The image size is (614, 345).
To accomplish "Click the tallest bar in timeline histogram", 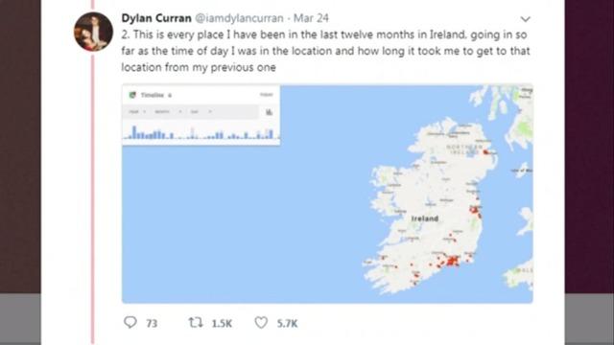I will coord(134,132).
